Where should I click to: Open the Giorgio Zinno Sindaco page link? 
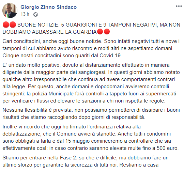pyautogui.click(x=49, y=7)
